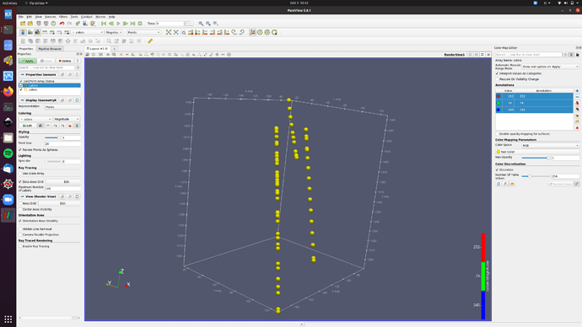The height and width of the screenshot is (327, 582).
Task: Switch to Pipeline Browser tab
Action: click(50, 49)
